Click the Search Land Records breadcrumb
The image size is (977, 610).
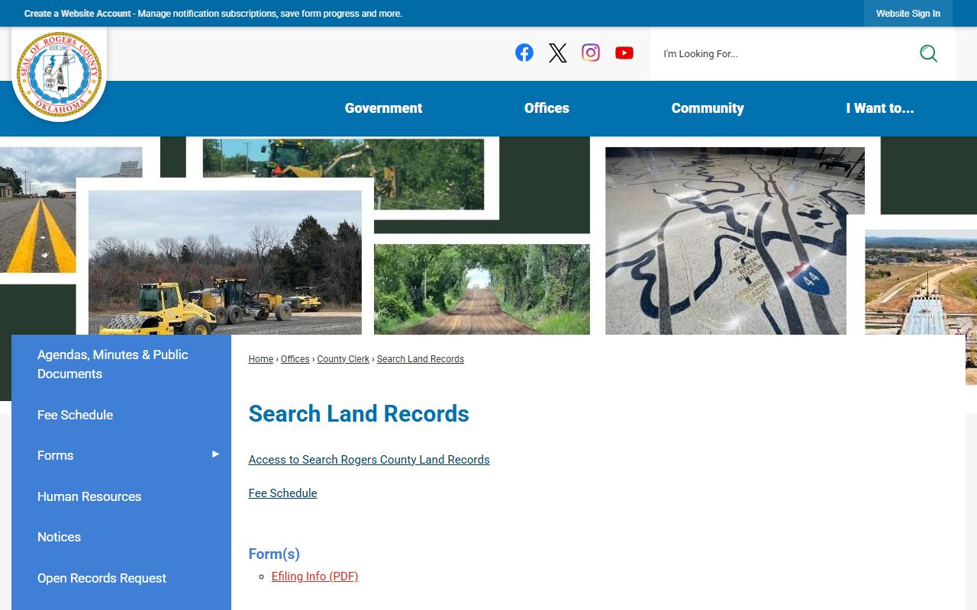(x=420, y=359)
